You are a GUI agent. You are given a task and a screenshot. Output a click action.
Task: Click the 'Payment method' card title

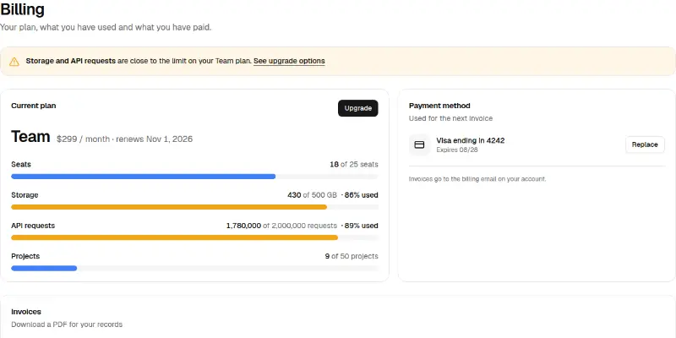coord(439,106)
